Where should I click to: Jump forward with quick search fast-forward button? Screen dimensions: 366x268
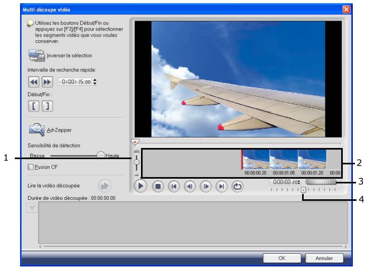pyautogui.click(x=47, y=82)
